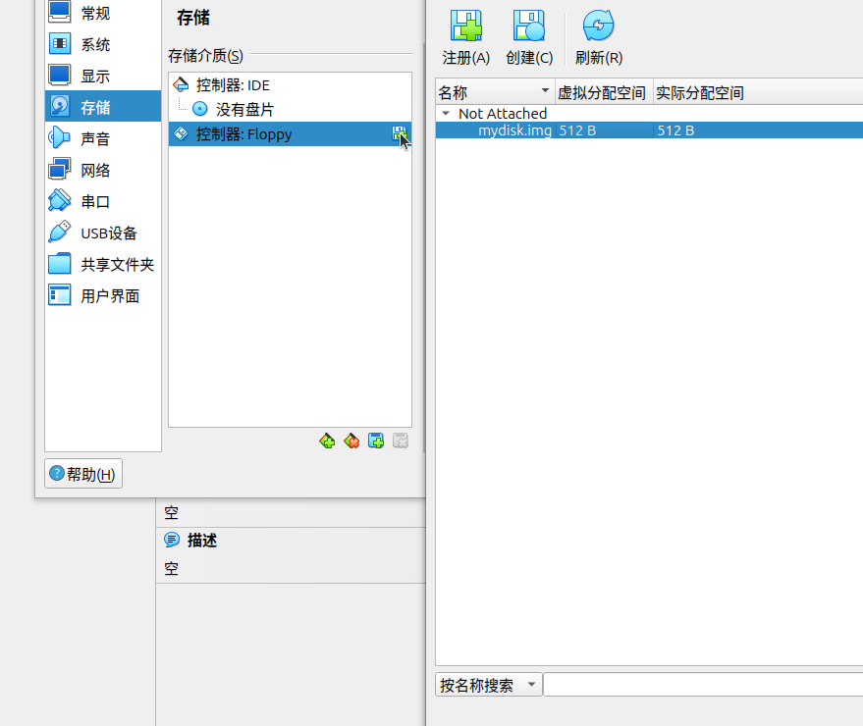
Task: Collapse the Not Attached group
Action: (x=446, y=114)
